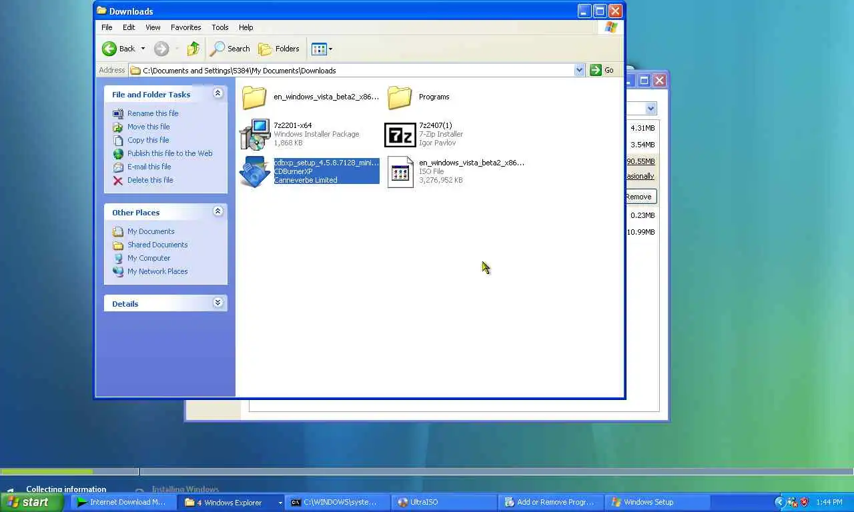Collapse the File and Folder Tasks panel
Image resolution: width=854 pixels, height=512 pixels.
[218, 94]
